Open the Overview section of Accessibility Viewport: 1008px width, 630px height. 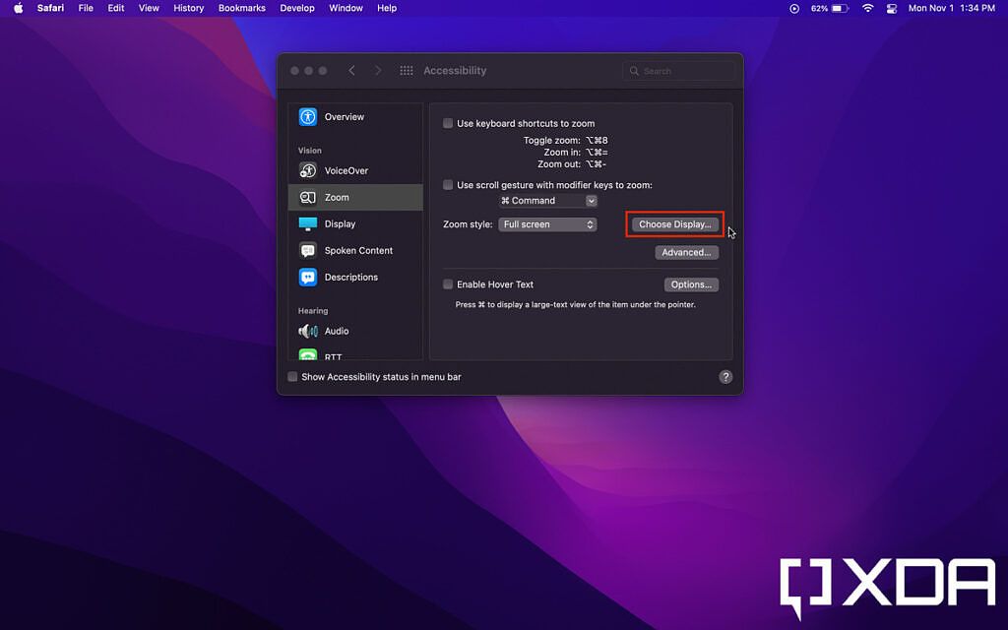[x=344, y=116]
